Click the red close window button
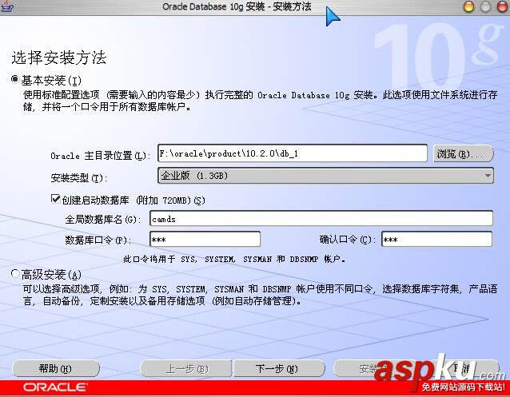Image resolution: width=510 pixels, height=397 pixels. (x=503, y=6)
